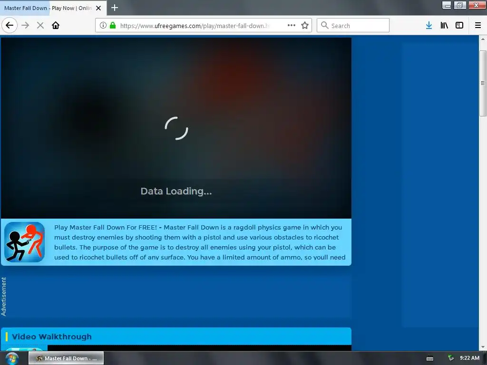This screenshot has width=487, height=365.
Task: Open page actions three-dot menu
Action: coord(292,25)
